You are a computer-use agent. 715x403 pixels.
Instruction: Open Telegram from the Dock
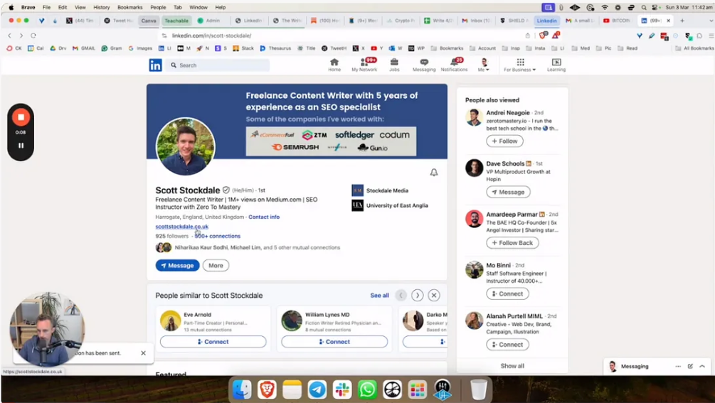[317, 389]
